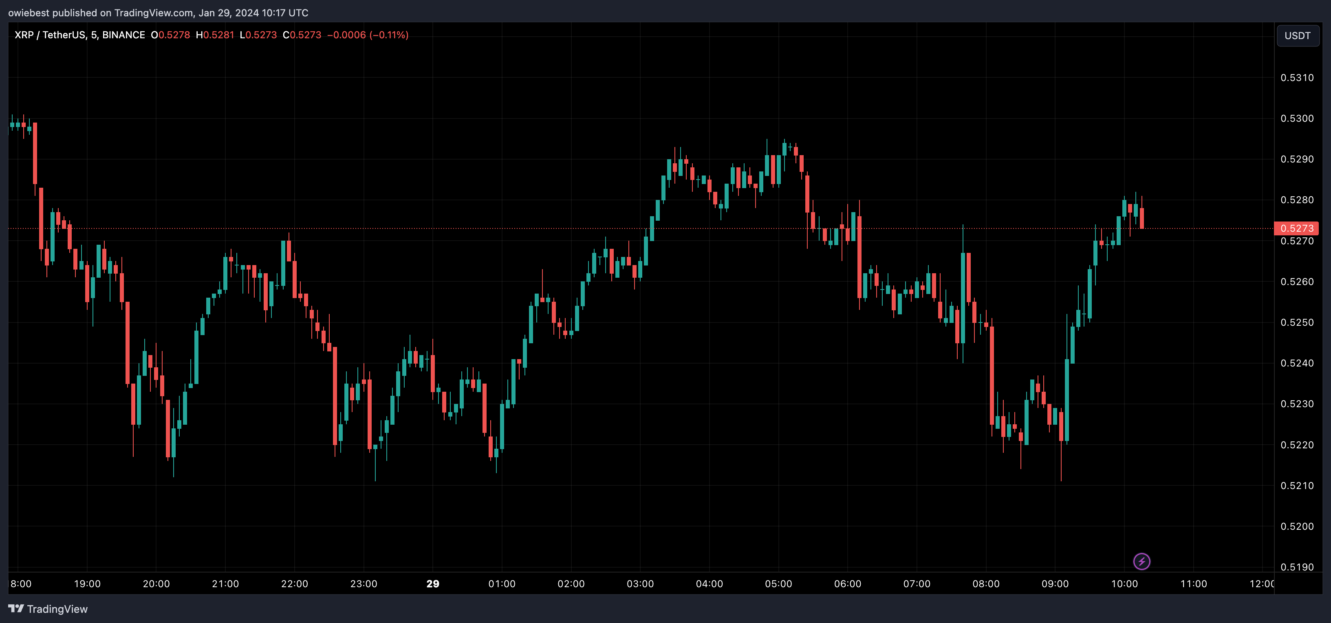
Task: Click the TradingView logo icon
Action: click(16, 609)
